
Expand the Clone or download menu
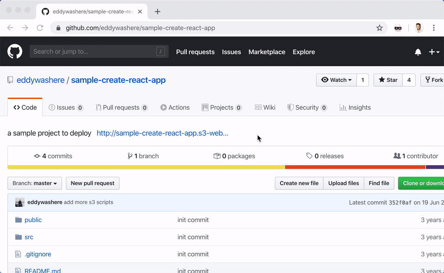(x=421, y=183)
